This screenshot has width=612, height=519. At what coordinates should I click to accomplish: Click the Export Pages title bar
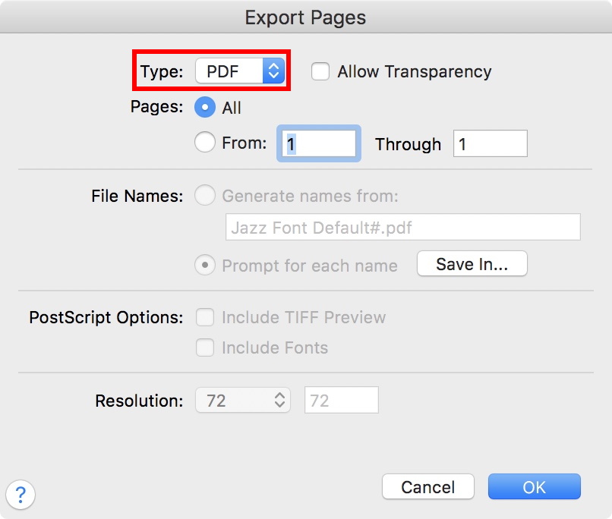(306, 17)
